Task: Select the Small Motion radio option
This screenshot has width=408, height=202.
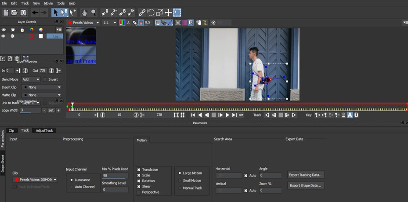Action: point(180,180)
